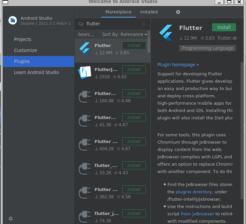The height and width of the screenshot is (224, 246).
Task: Install the plugin with 362.5K downloads
Action: pos(134,189)
